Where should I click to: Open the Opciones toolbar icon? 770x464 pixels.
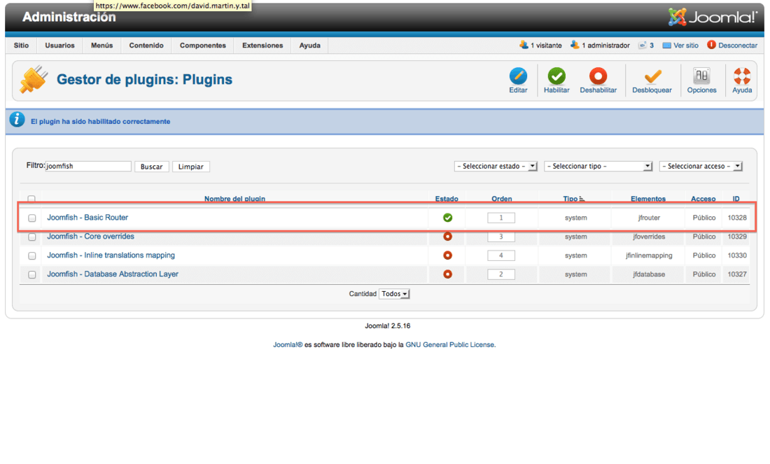coord(701,76)
